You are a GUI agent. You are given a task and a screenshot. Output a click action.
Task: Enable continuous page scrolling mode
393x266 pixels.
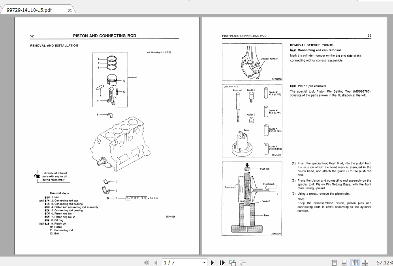click(x=344, y=262)
